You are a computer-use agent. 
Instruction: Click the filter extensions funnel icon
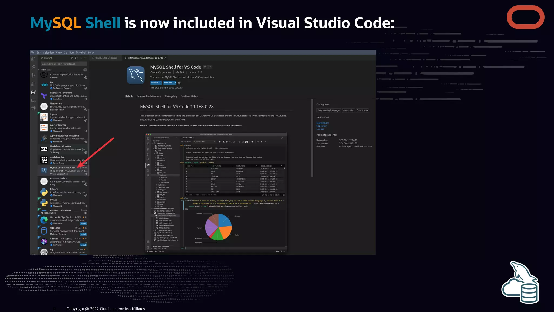tap(72, 58)
